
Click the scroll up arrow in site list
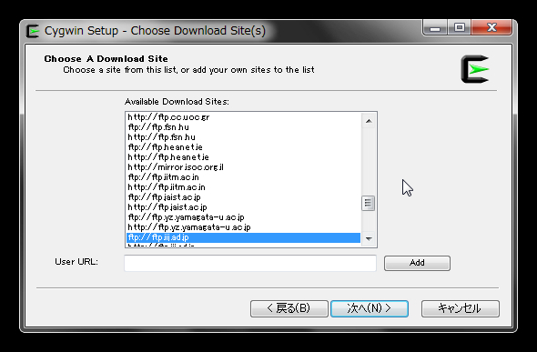coord(369,121)
